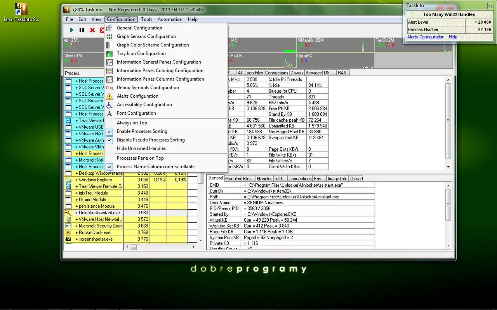Click the UnlockerAssistant.exe process icon
This screenshot has height=310, width=497.
point(68,213)
